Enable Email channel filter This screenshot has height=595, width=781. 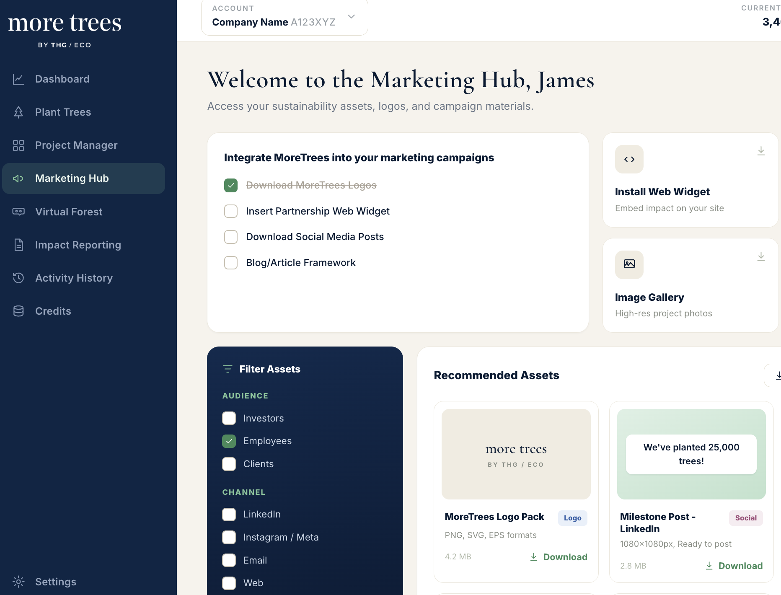pos(229,560)
